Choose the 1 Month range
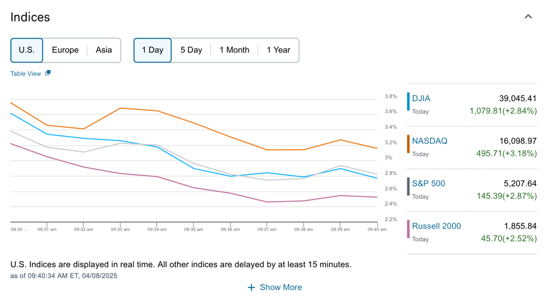The width and height of the screenshot is (546, 303). (x=234, y=50)
